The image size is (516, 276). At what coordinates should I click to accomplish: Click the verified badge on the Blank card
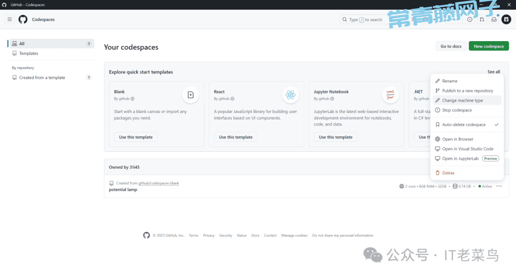(132, 99)
